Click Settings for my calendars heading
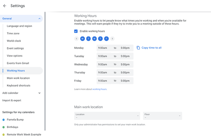 [18, 112]
